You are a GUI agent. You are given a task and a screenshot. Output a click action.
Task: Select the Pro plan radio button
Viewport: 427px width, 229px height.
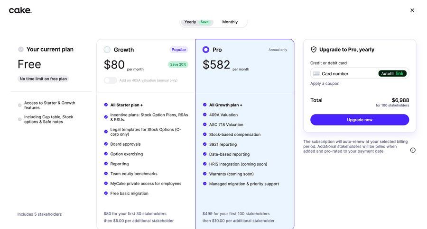[206, 50]
